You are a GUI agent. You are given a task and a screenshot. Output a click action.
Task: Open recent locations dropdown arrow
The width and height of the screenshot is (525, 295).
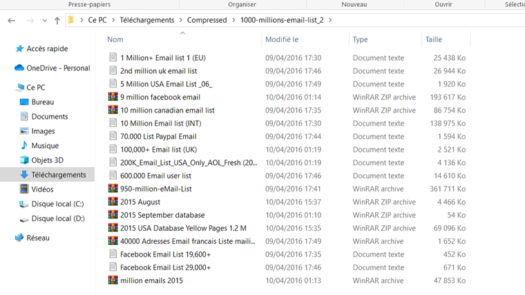45,21
